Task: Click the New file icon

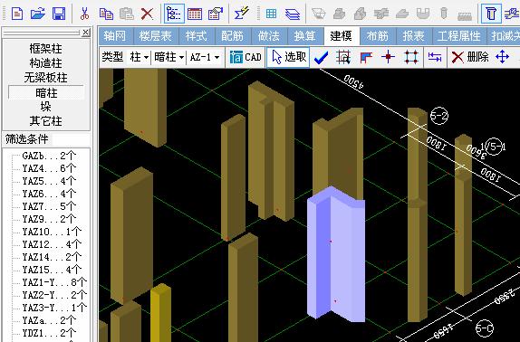Action: [17, 14]
